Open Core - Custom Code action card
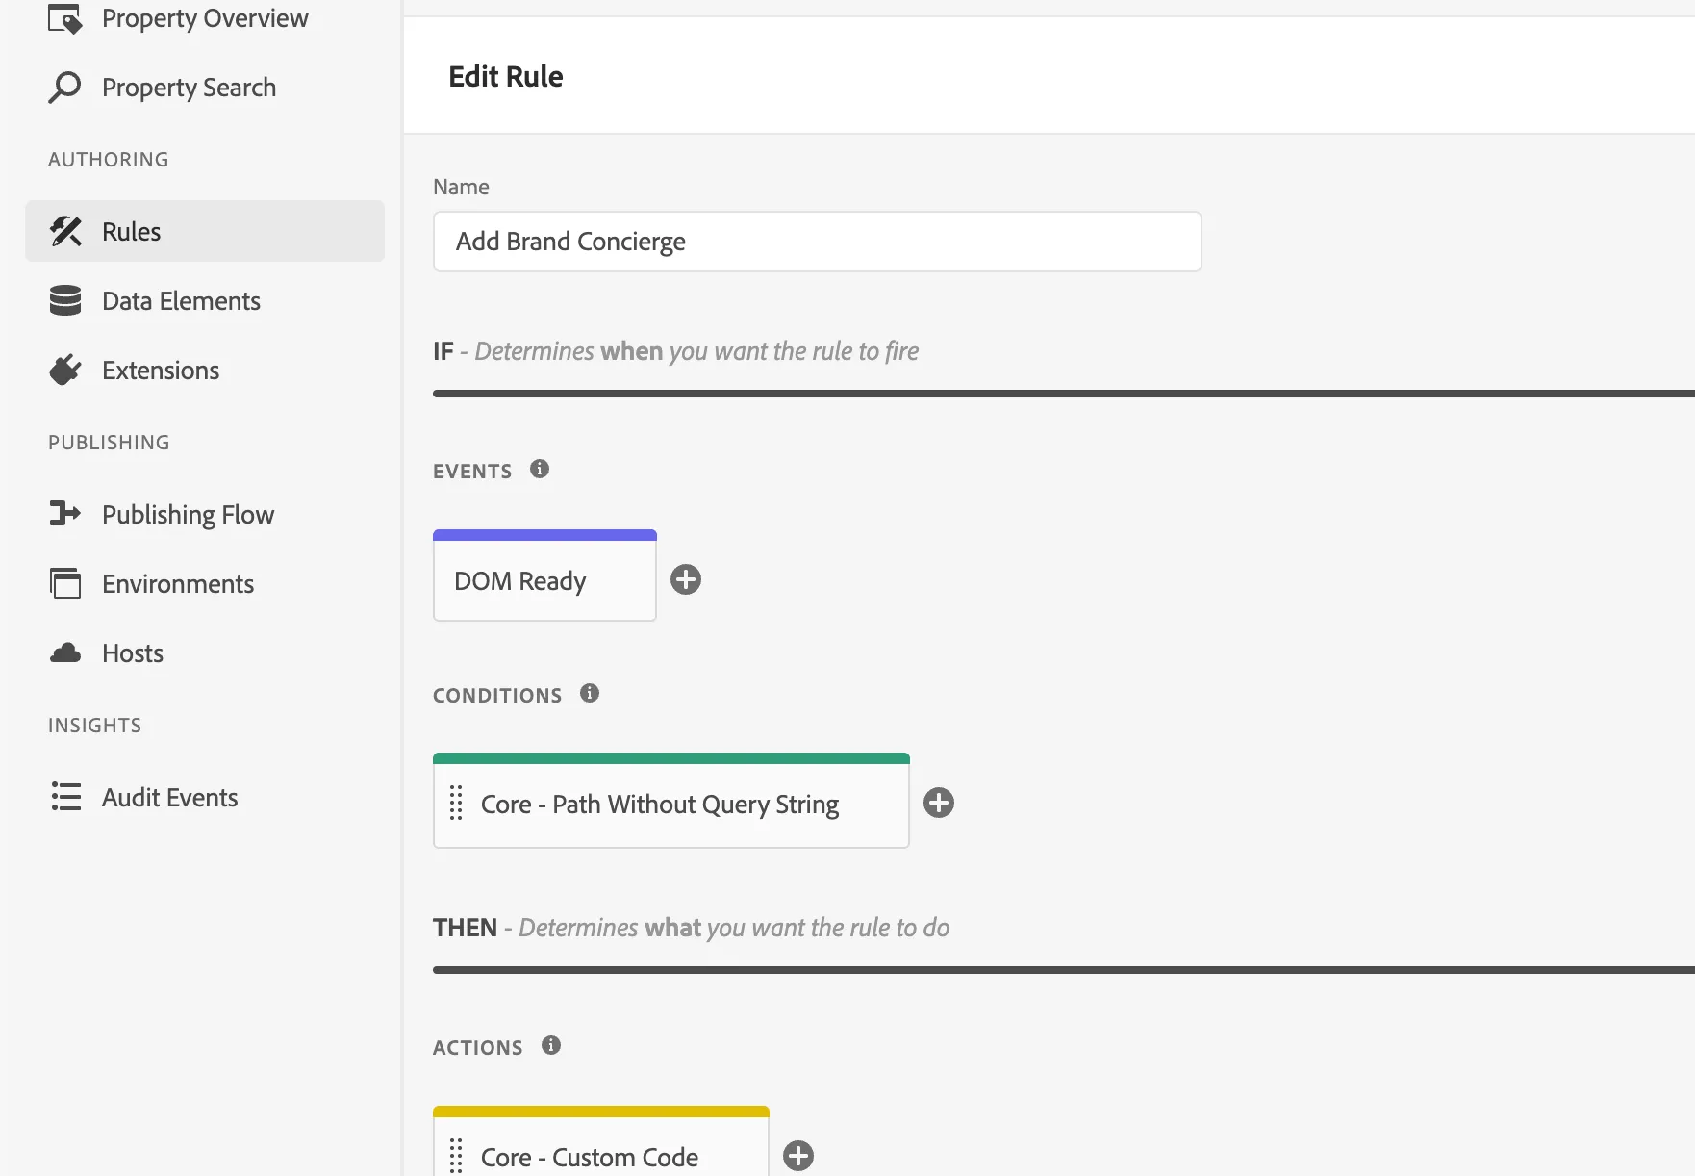This screenshot has width=1695, height=1176. click(x=601, y=1142)
